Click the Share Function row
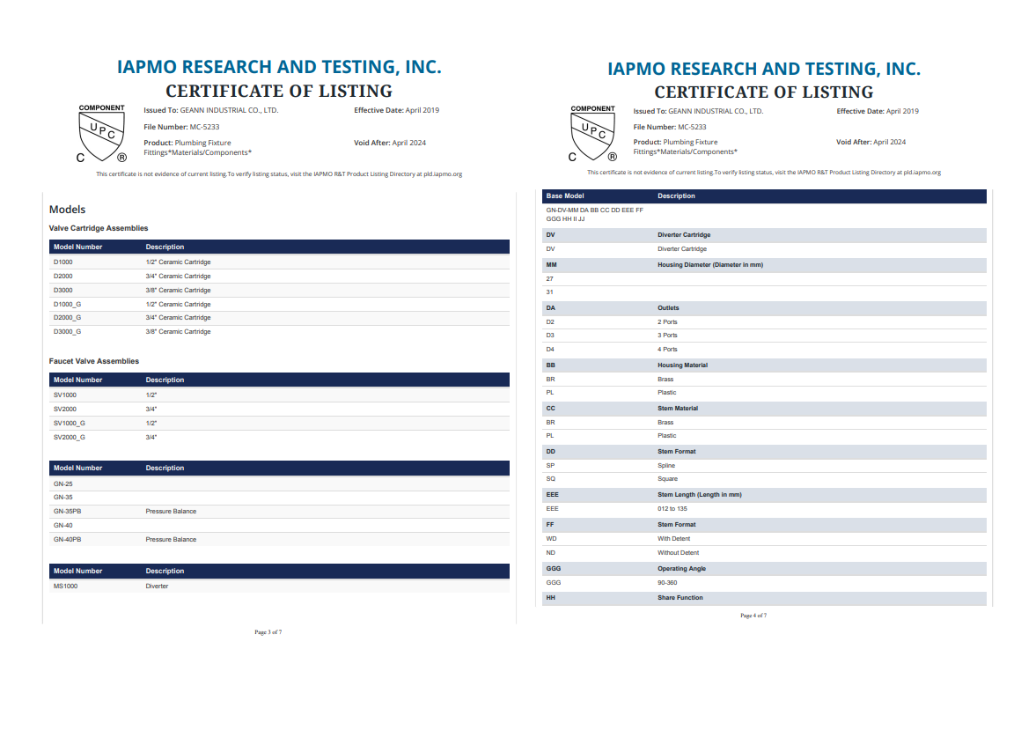Image resolution: width=1036 pixels, height=738 pixels. coord(764,598)
